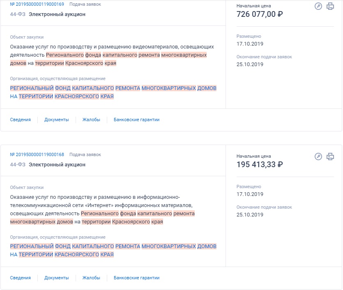Show Жалобы for purchase ending 169

pyautogui.click(x=91, y=120)
